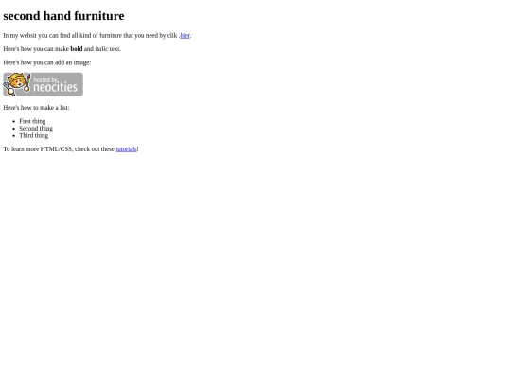The width and height of the screenshot is (511, 383).
Task: Click the "Third thing" list item
Action: [x=33, y=135]
